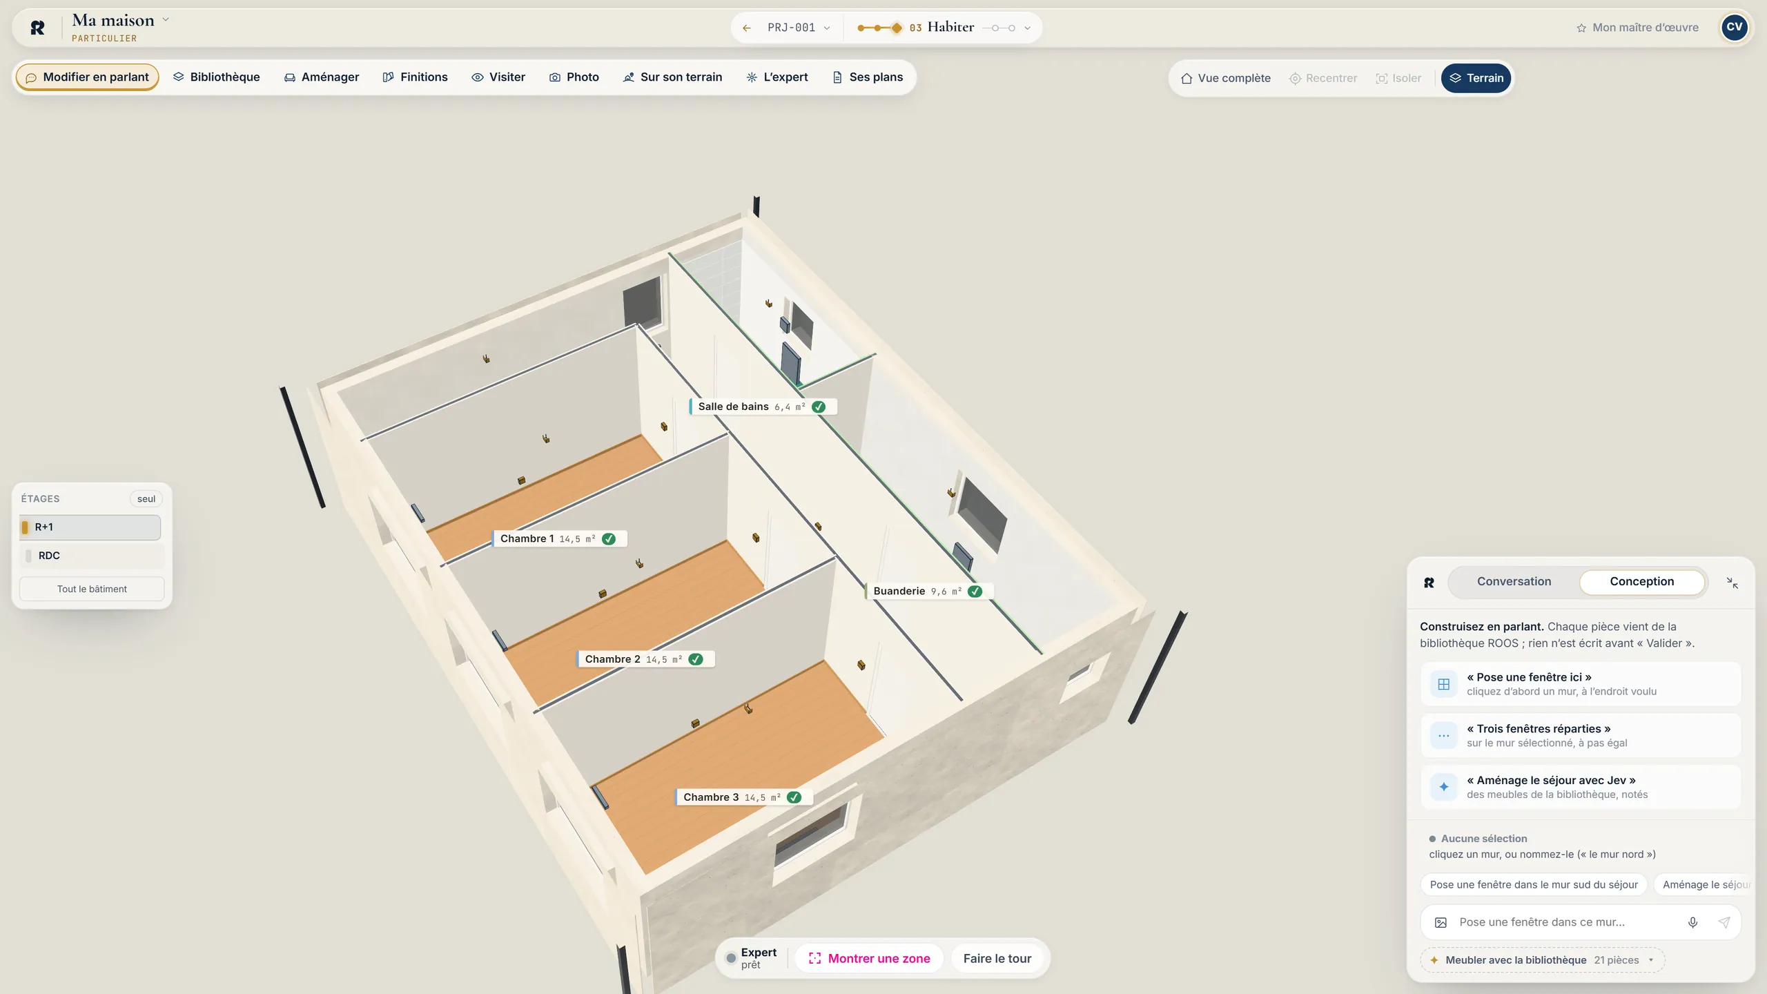The height and width of the screenshot is (994, 1767).
Task: Expand the 03 Habiter phase dropdown
Action: point(1028,28)
